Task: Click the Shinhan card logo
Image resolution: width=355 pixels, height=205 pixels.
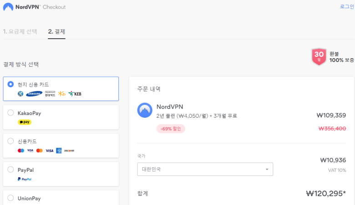Action: click(x=20, y=94)
